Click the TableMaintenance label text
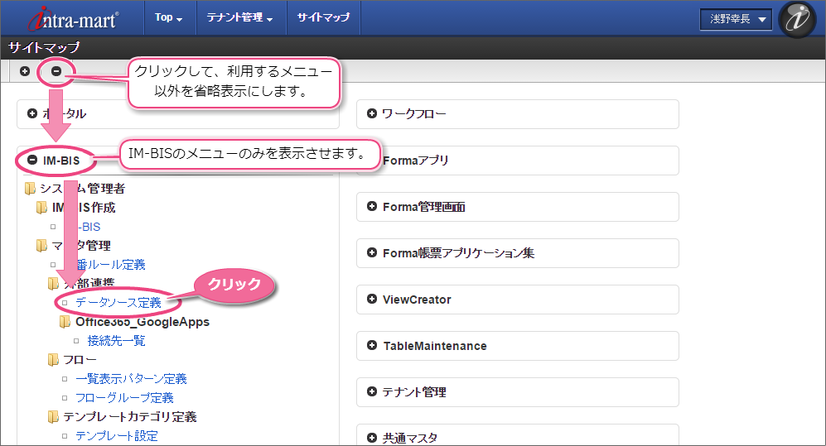The height and width of the screenshot is (446, 826). (435, 346)
